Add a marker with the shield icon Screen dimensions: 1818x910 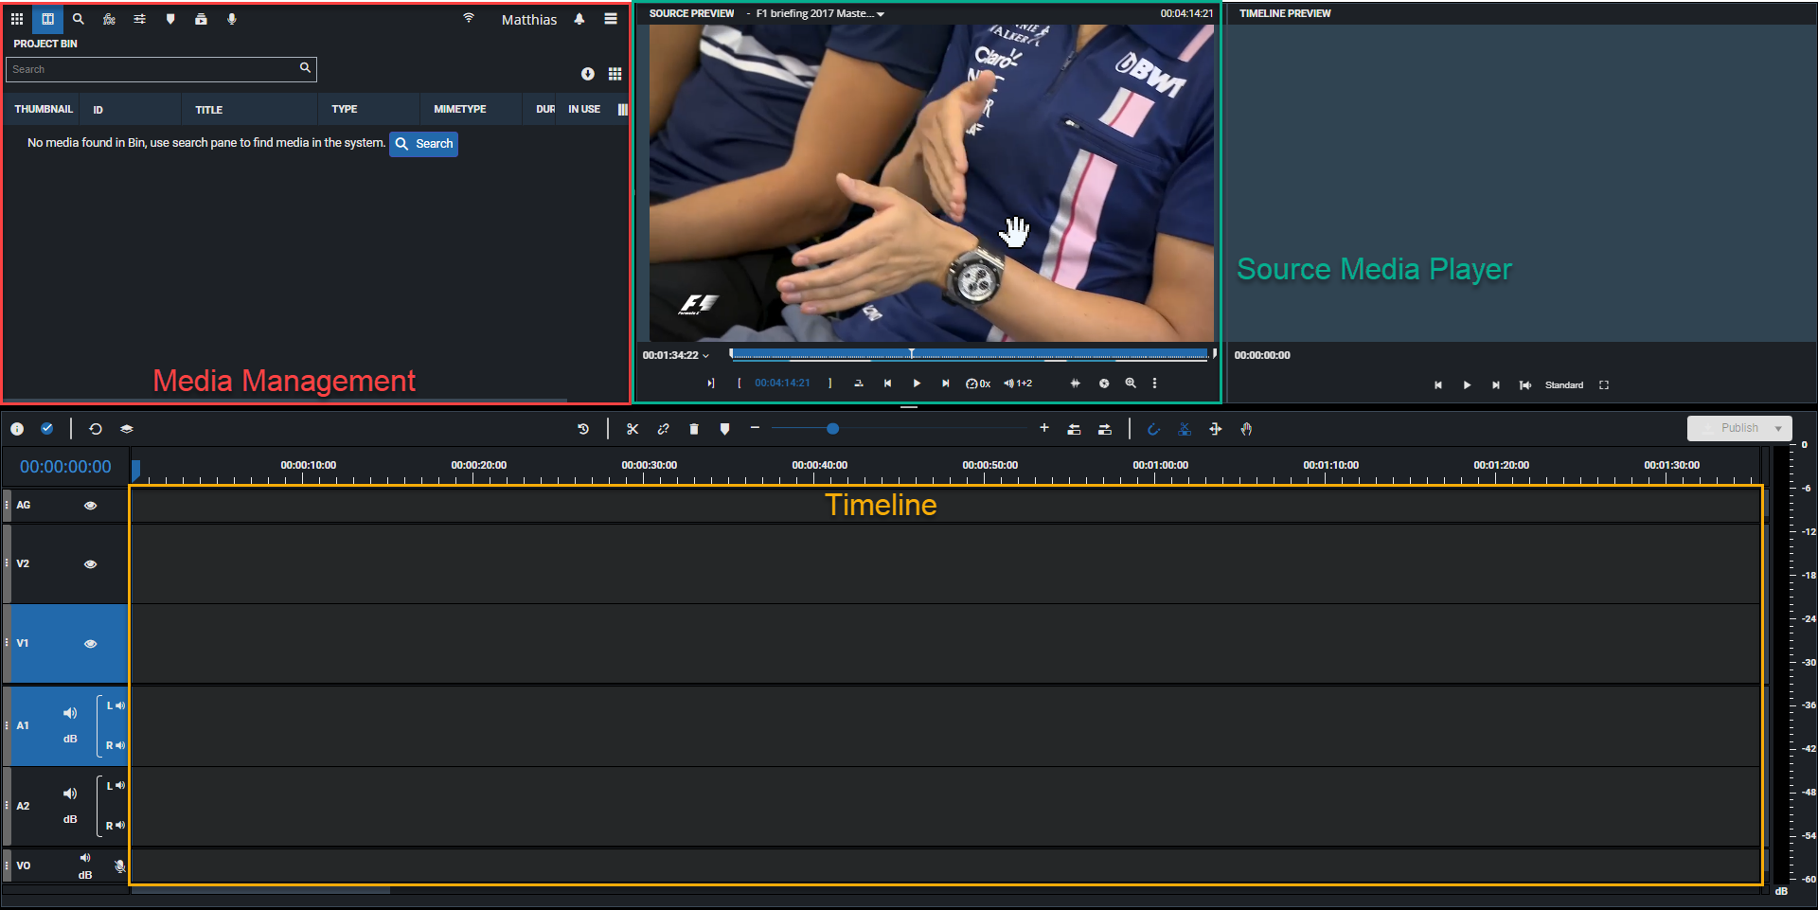click(724, 429)
